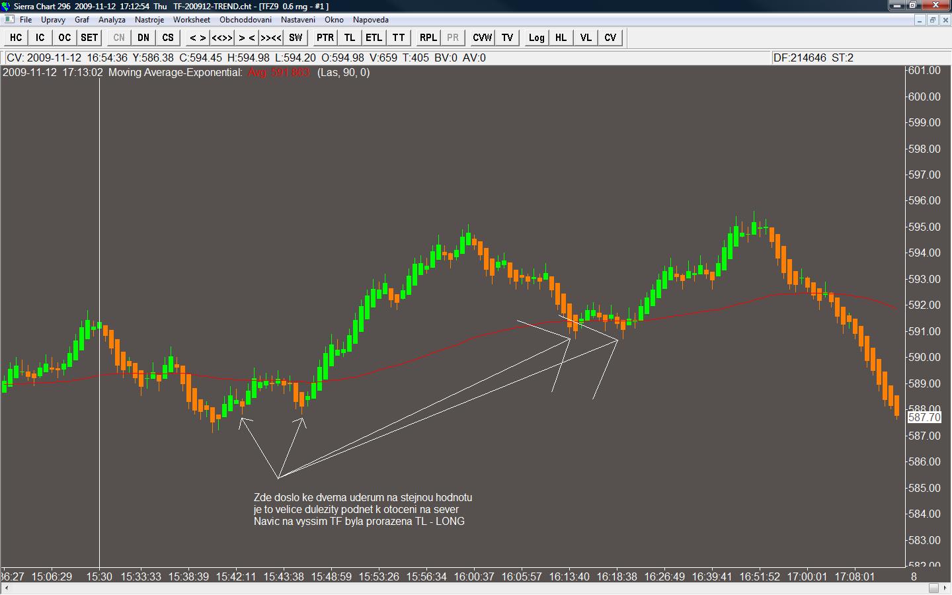Image resolution: width=952 pixels, height=595 pixels.
Task: Click the '<<>>' bar spacing toolbar button
Action: (x=222, y=38)
